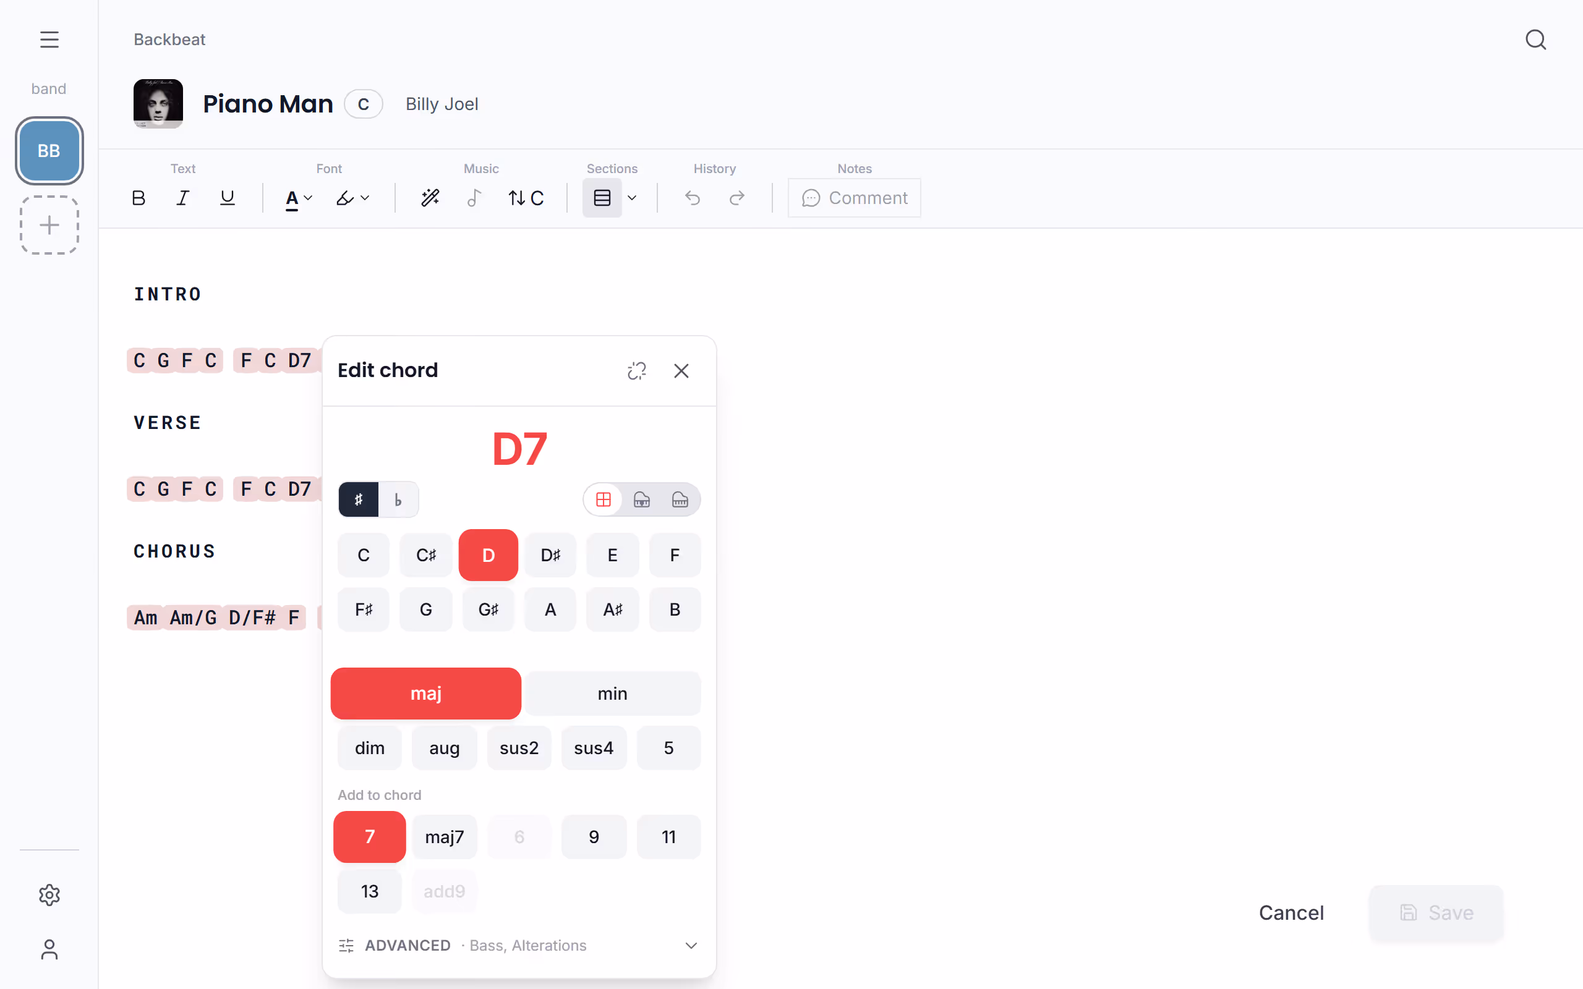Undo the last edit

pyautogui.click(x=693, y=198)
